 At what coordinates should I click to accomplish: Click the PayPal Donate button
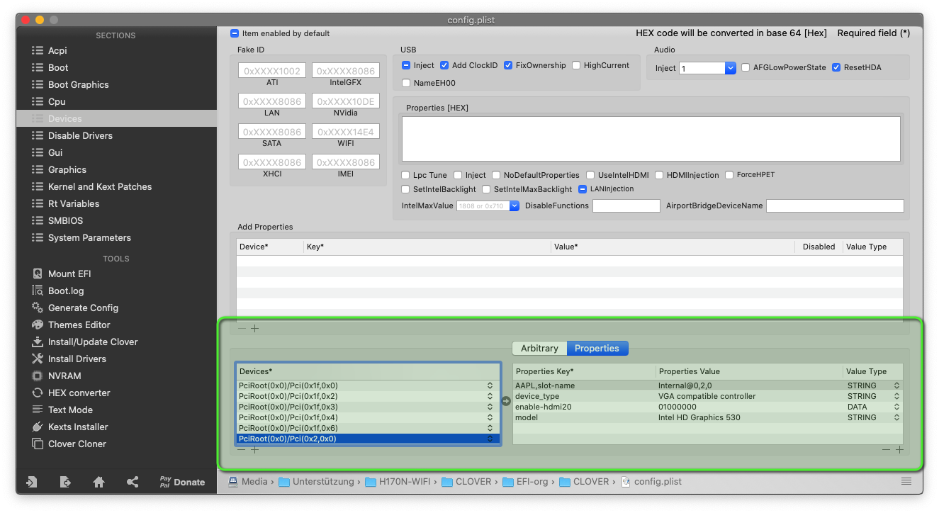(x=182, y=482)
